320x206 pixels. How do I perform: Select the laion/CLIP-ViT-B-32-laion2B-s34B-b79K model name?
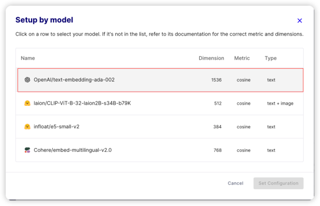[82, 103]
